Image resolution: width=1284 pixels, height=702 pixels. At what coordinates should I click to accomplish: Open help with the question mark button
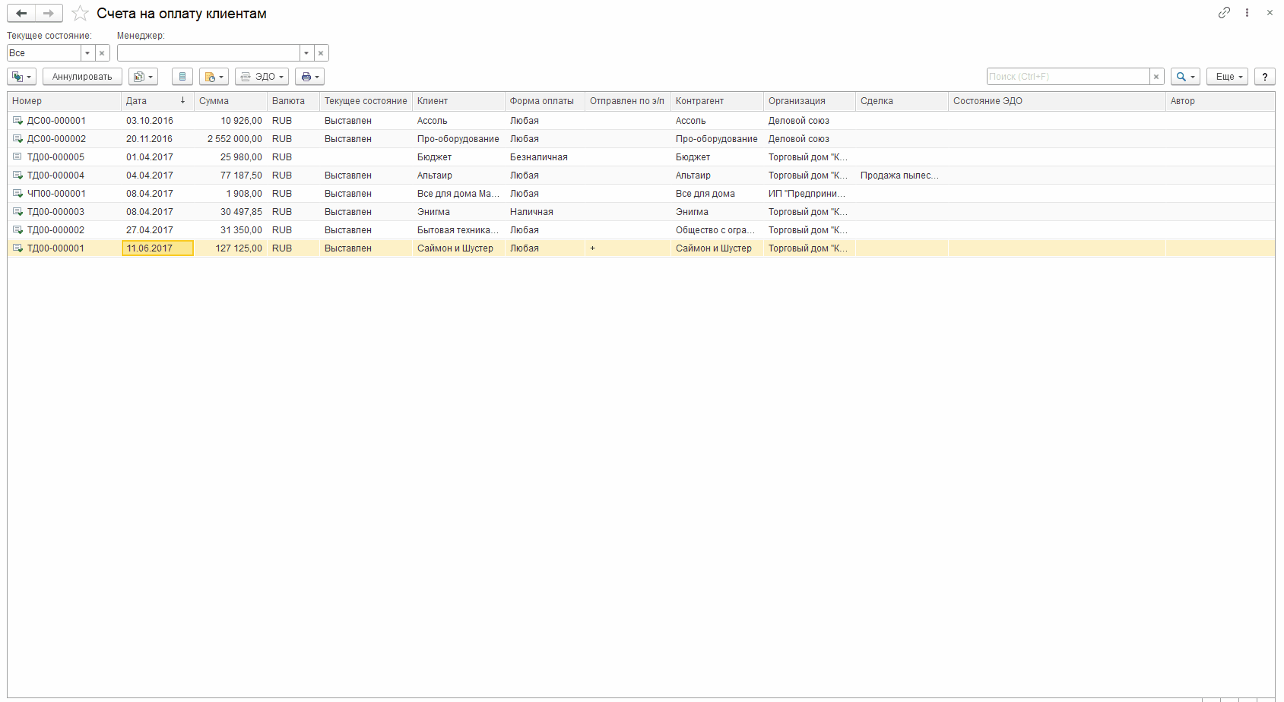pos(1265,77)
